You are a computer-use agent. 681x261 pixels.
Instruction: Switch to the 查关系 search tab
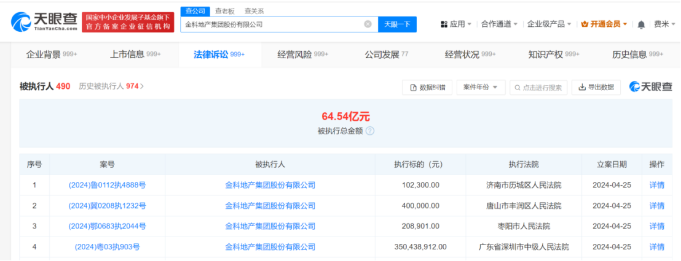coord(254,11)
